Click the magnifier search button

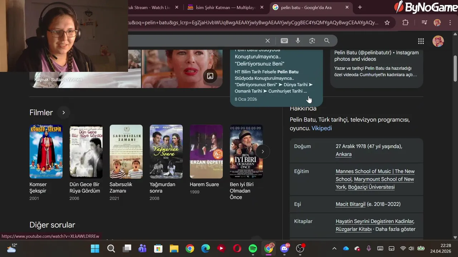[327, 41]
